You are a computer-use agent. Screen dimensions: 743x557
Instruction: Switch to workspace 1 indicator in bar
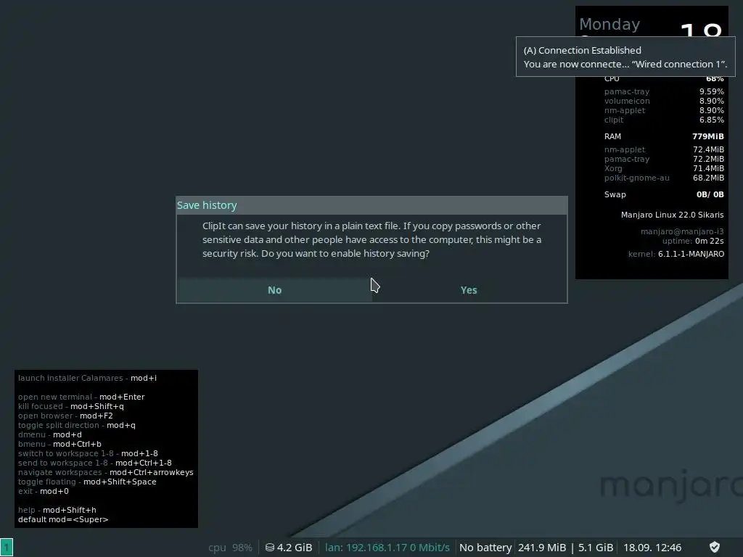tap(7, 548)
